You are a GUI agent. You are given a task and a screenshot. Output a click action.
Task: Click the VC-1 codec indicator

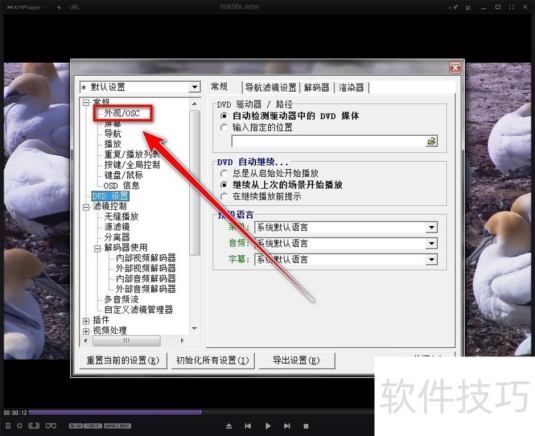[94, 426]
